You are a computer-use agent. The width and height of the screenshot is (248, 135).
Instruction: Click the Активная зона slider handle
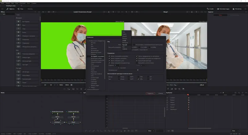point(138,70)
